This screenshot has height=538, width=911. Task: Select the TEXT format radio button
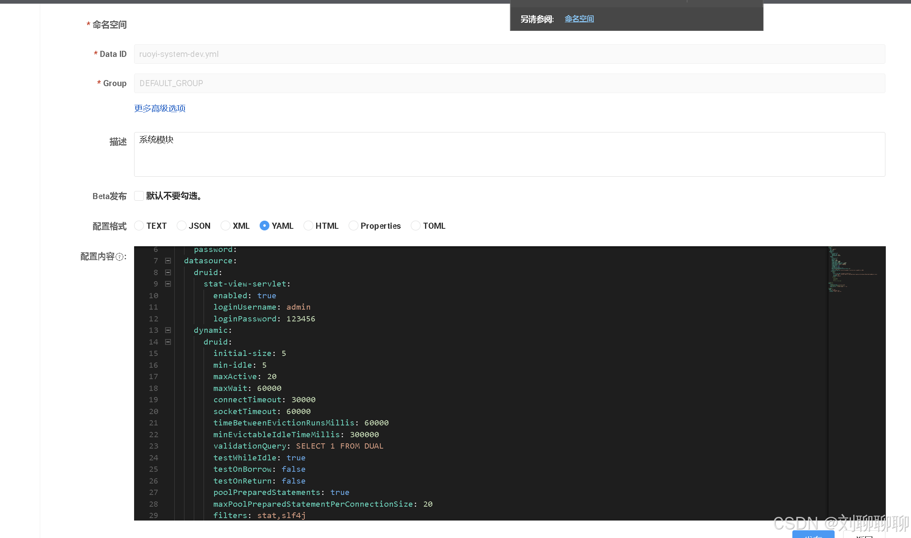tap(139, 226)
